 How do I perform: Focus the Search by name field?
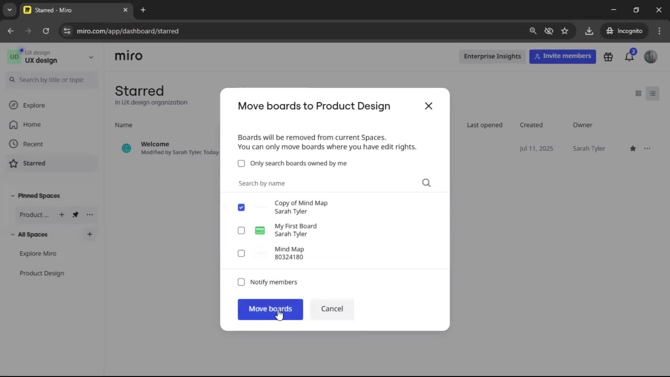coord(328,183)
